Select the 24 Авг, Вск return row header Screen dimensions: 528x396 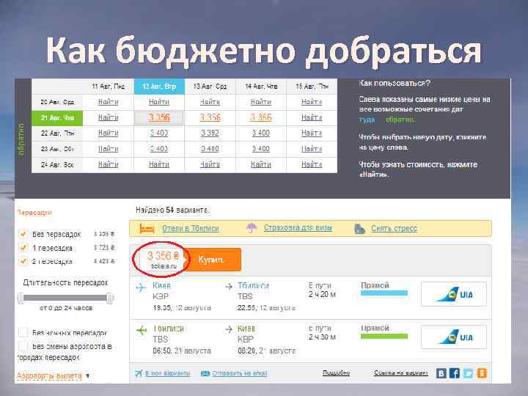point(57,165)
